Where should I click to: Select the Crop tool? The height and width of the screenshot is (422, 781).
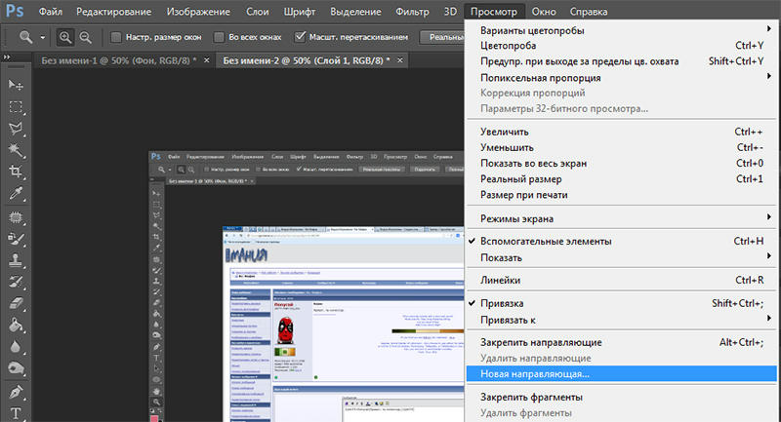click(x=16, y=172)
